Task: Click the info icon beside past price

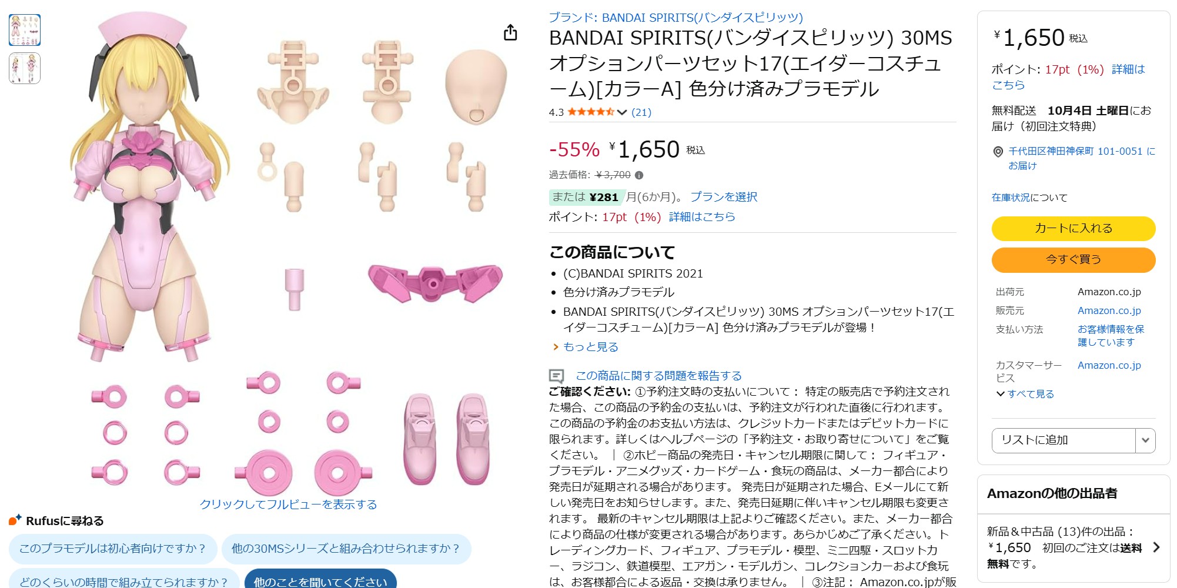Action: click(x=639, y=175)
